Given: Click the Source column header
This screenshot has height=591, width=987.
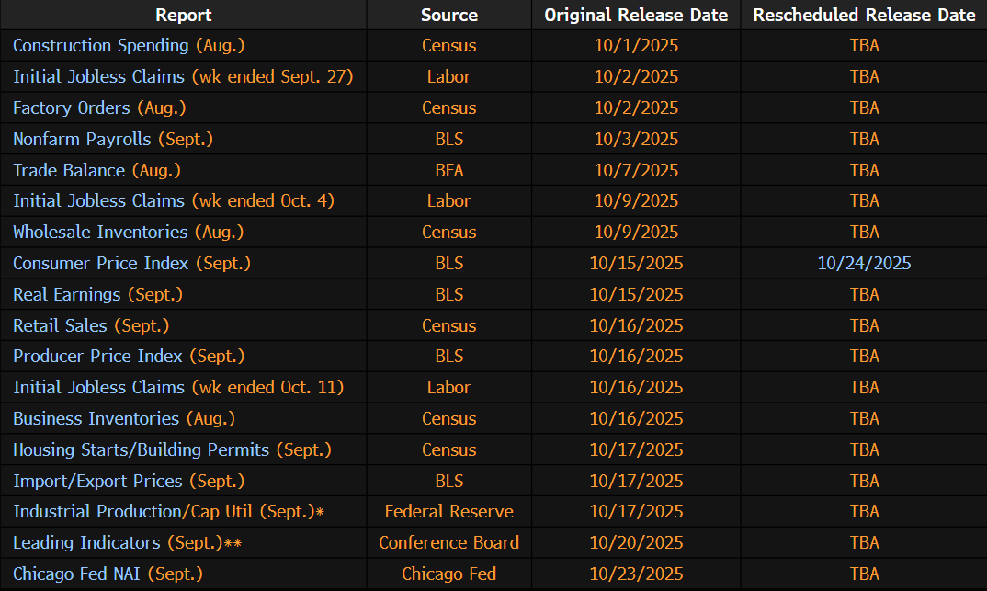Looking at the screenshot, I should [x=448, y=15].
